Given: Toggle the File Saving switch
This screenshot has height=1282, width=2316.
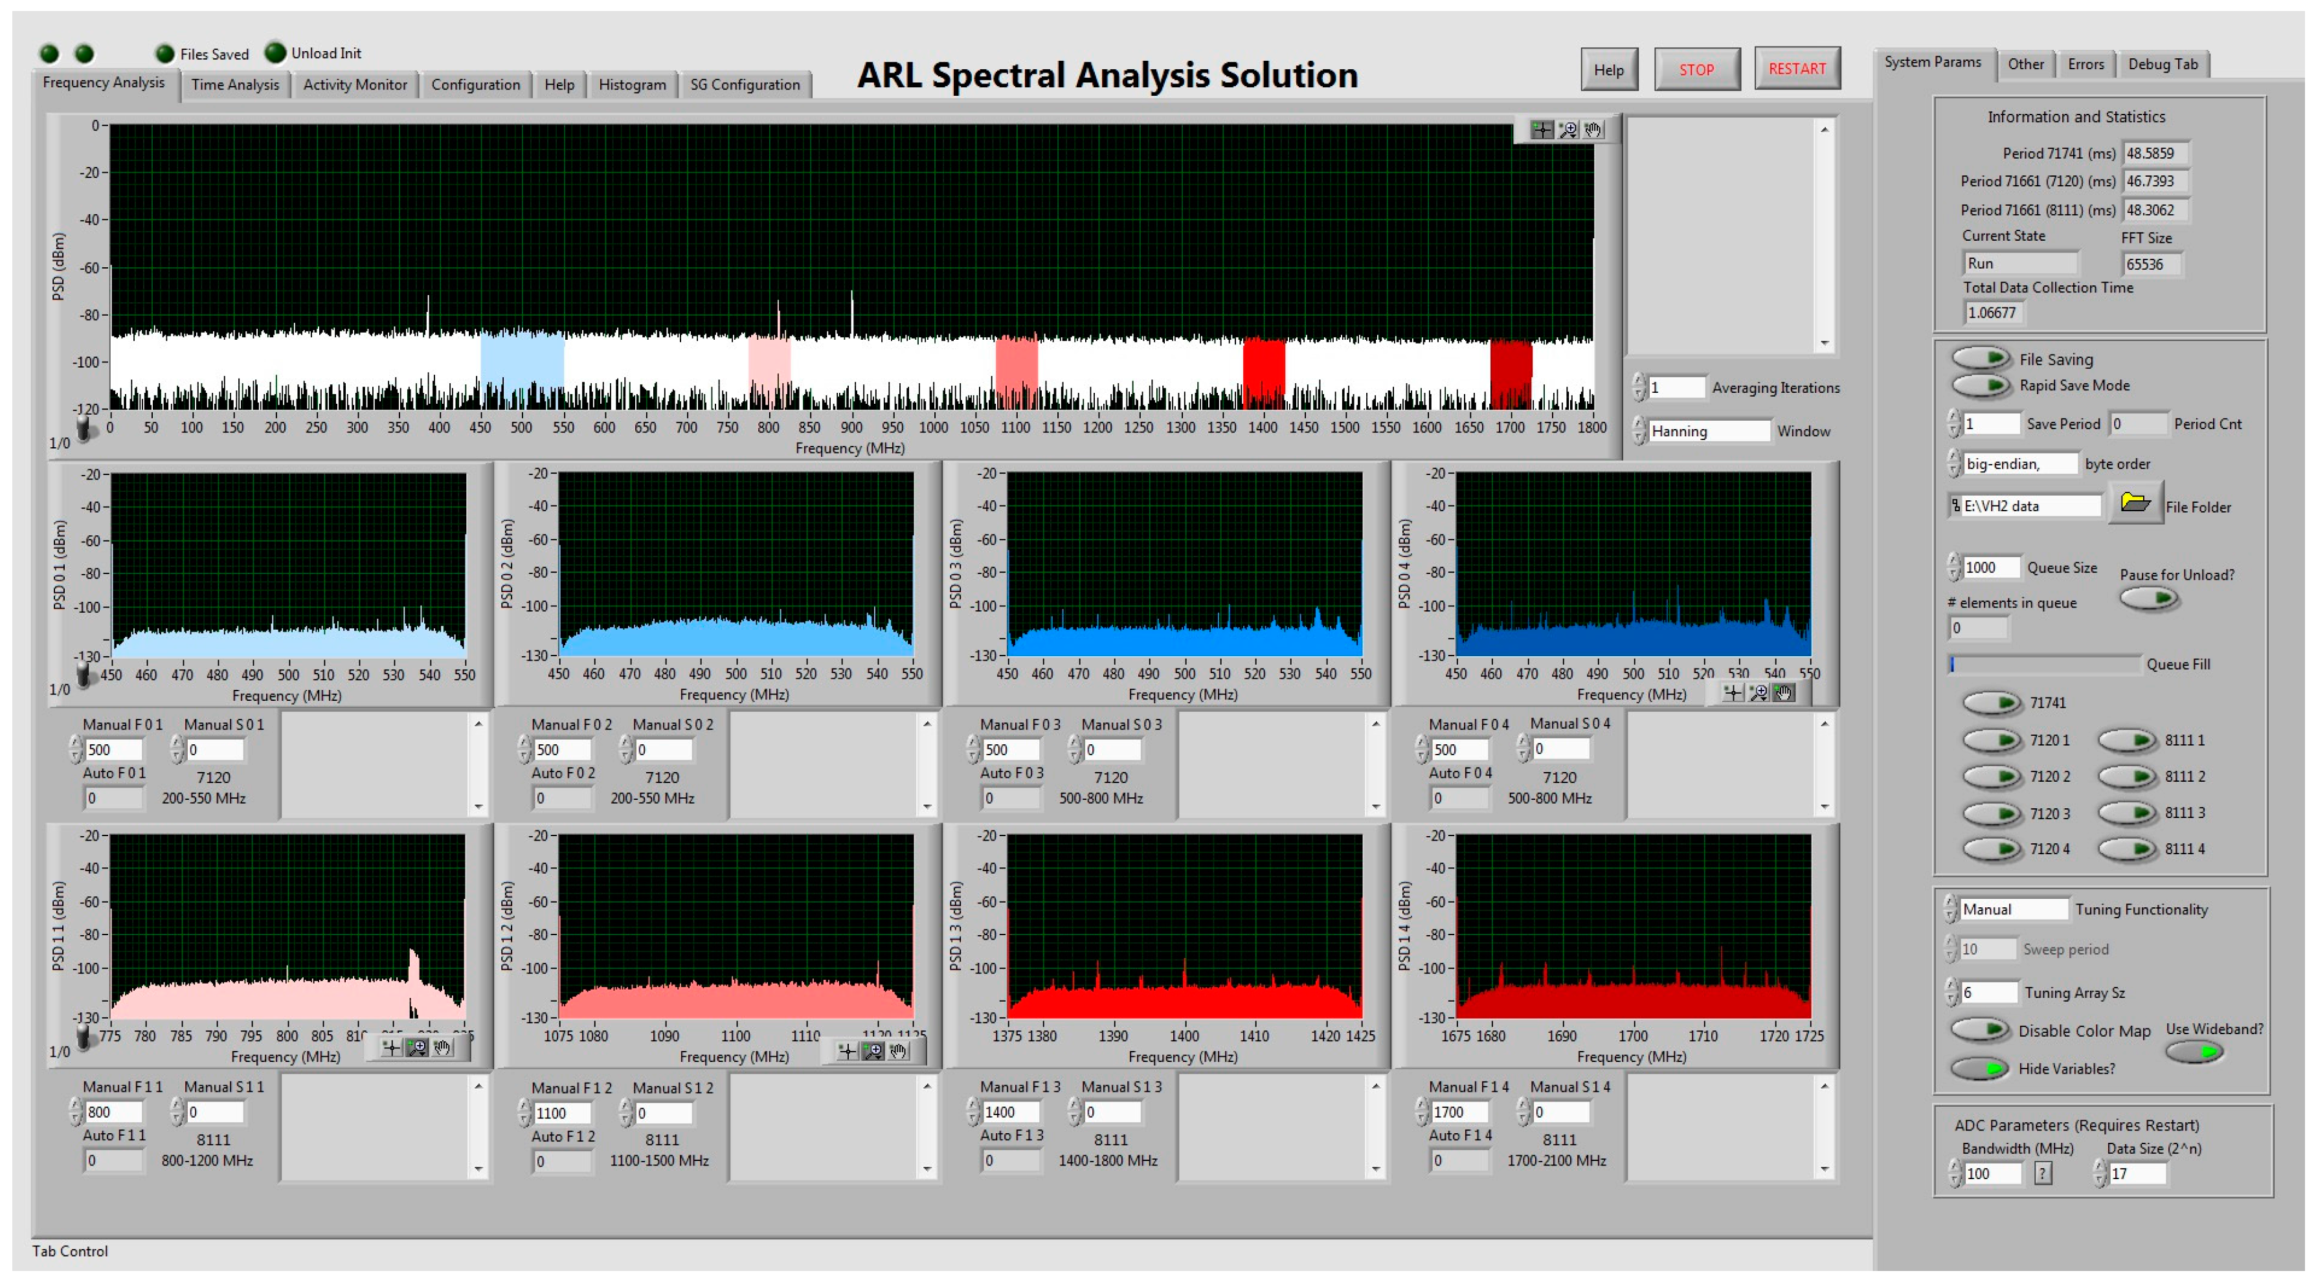Looking at the screenshot, I should tap(1981, 358).
